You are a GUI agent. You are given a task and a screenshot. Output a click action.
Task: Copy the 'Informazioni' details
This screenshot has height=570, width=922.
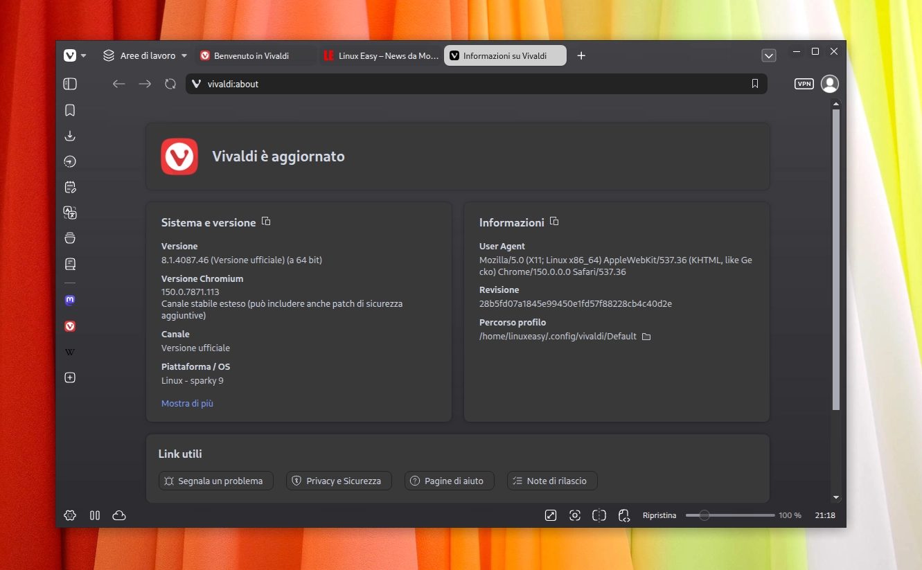click(x=554, y=222)
